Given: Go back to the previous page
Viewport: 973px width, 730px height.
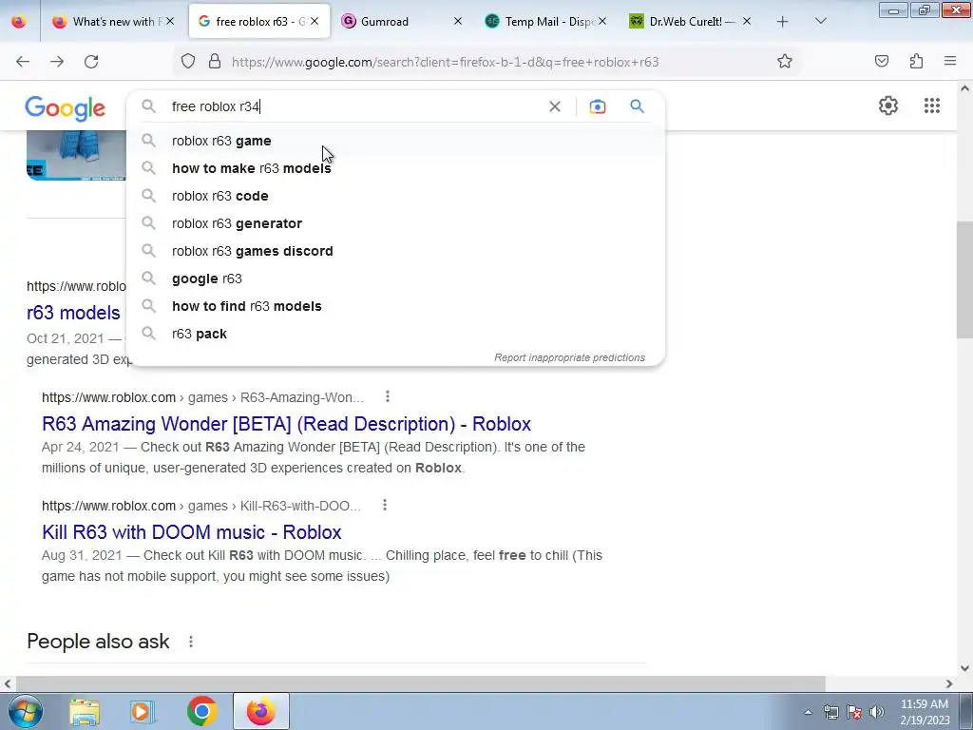Looking at the screenshot, I should pyautogui.click(x=23, y=62).
